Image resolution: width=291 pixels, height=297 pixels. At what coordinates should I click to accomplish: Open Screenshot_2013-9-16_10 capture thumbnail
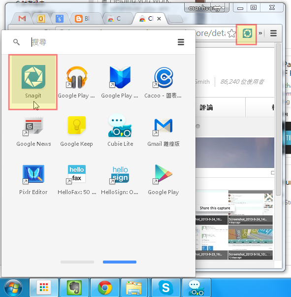251,242
